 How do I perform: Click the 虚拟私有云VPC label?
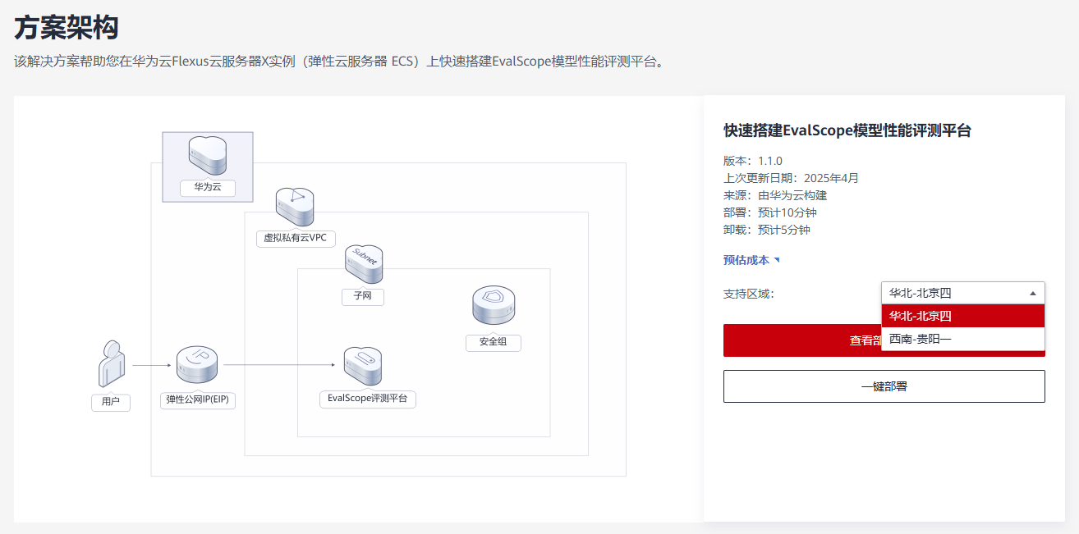[296, 238]
